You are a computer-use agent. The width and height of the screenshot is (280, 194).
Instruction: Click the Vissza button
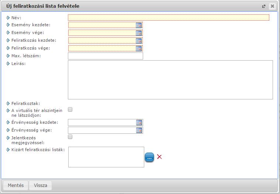(41, 185)
